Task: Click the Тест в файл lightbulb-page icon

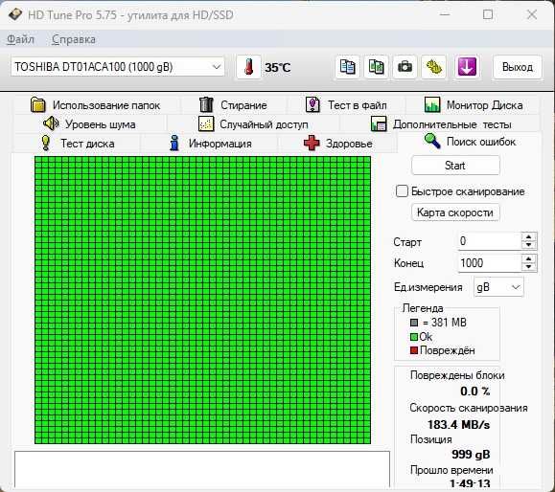Action: [312, 104]
